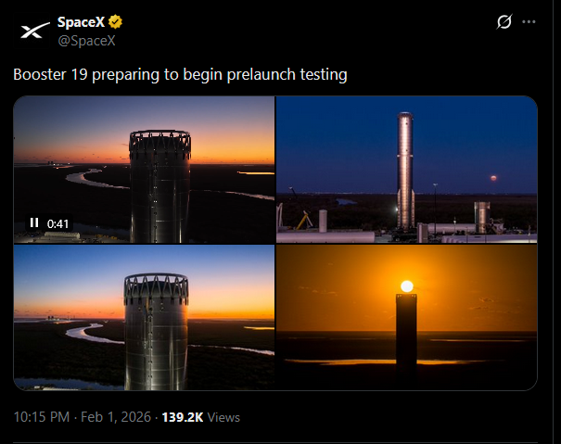The width and height of the screenshot is (561, 444).
Task: Click the SpaceX display name
Action: tap(80, 22)
